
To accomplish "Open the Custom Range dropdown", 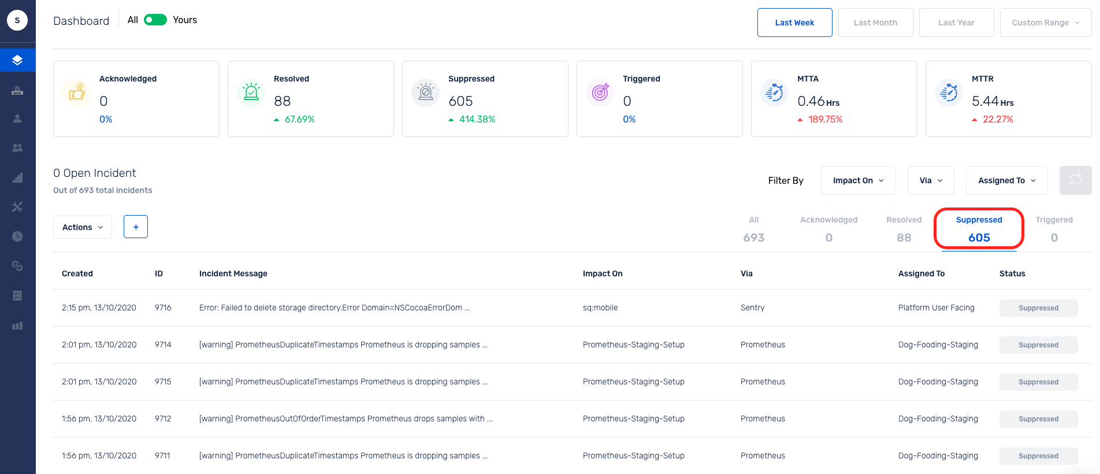I will coord(1046,23).
